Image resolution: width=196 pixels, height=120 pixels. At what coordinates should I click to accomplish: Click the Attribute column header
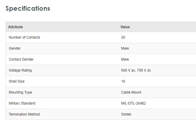pyautogui.click(x=15, y=27)
